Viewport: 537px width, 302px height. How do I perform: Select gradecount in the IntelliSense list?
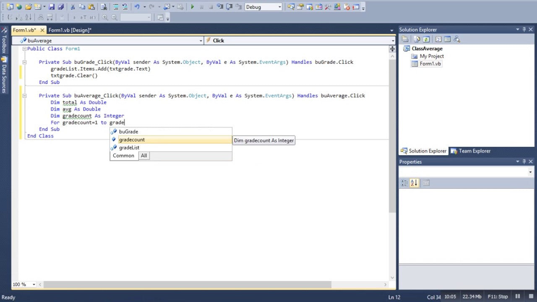pyautogui.click(x=171, y=140)
